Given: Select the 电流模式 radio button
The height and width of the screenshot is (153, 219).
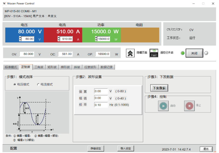Looking at the screenshot, I should [38, 85].
